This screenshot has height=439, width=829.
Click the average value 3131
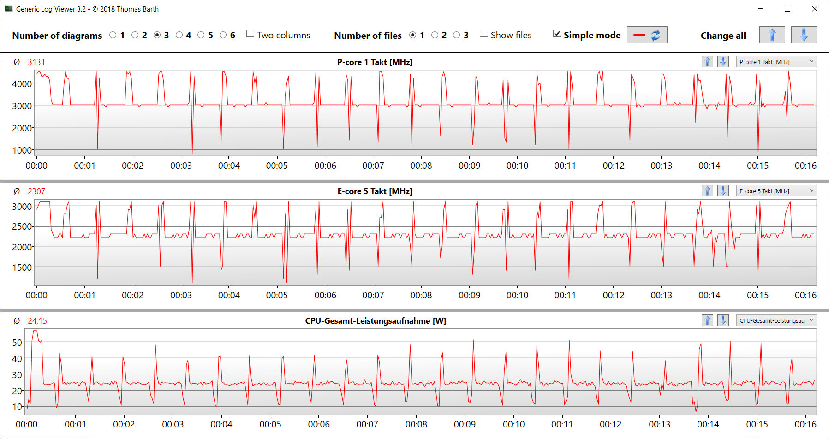click(36, 62)
